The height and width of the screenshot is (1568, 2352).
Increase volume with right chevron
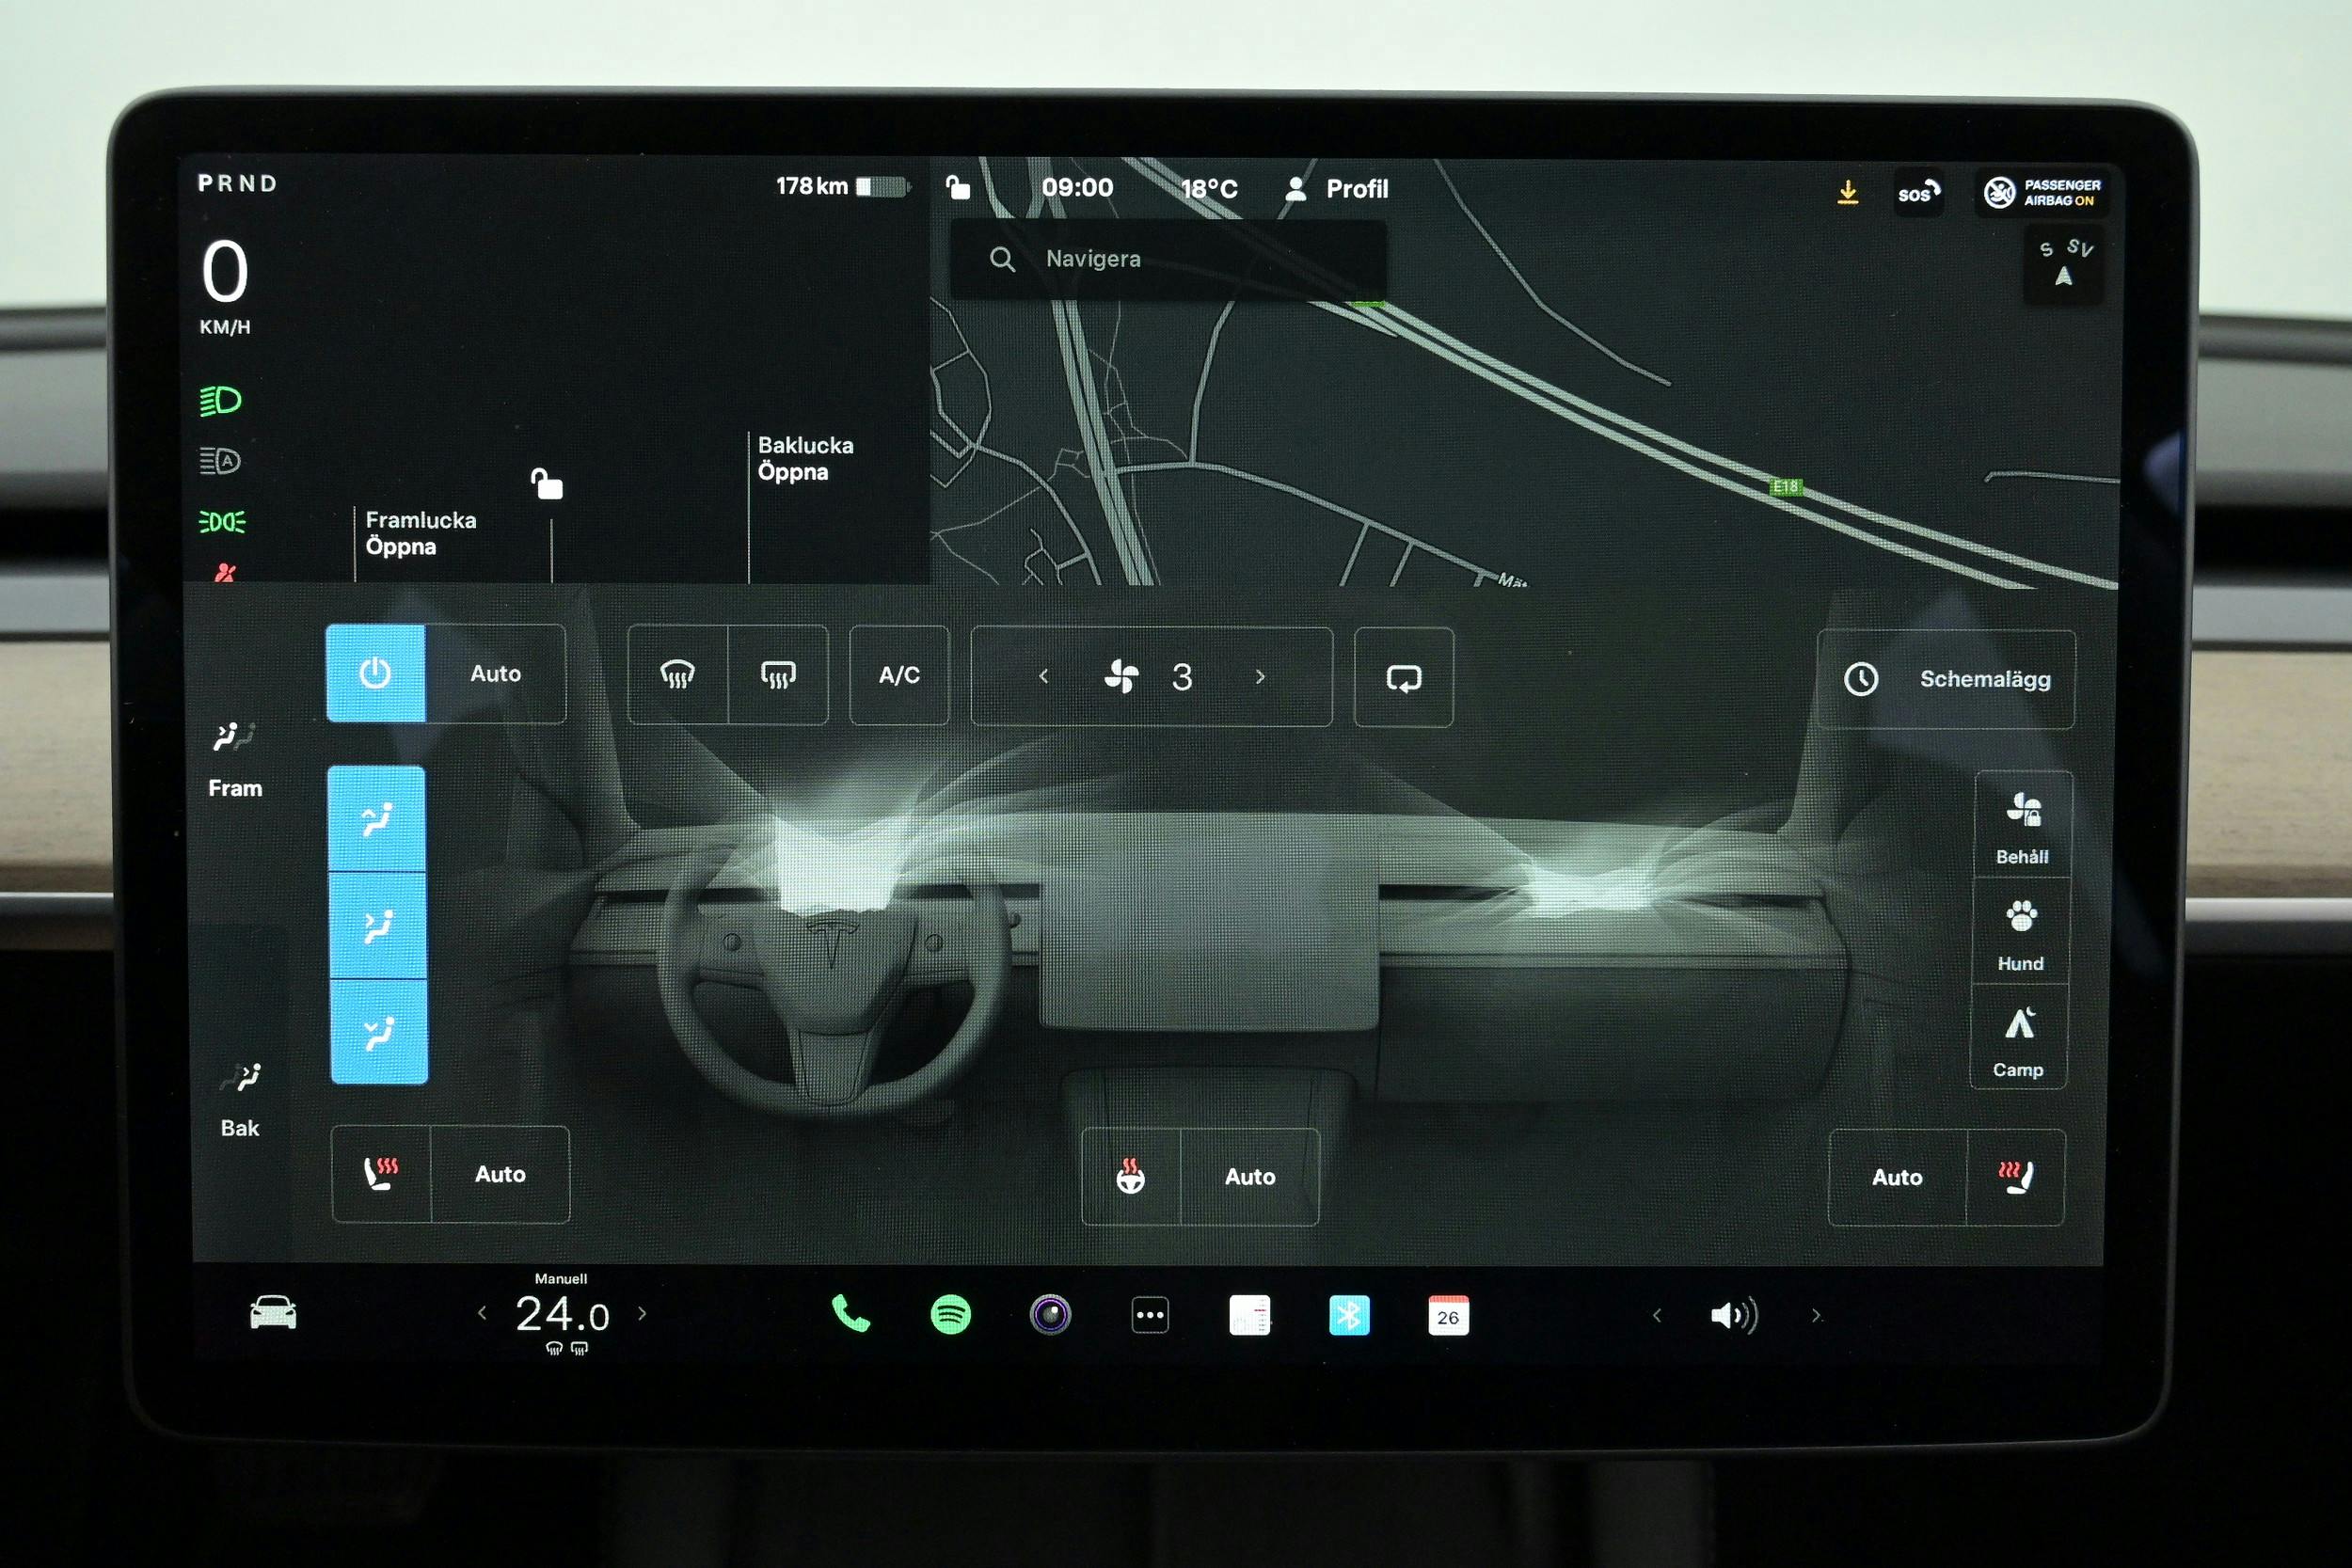(x=1816, y=1315)
